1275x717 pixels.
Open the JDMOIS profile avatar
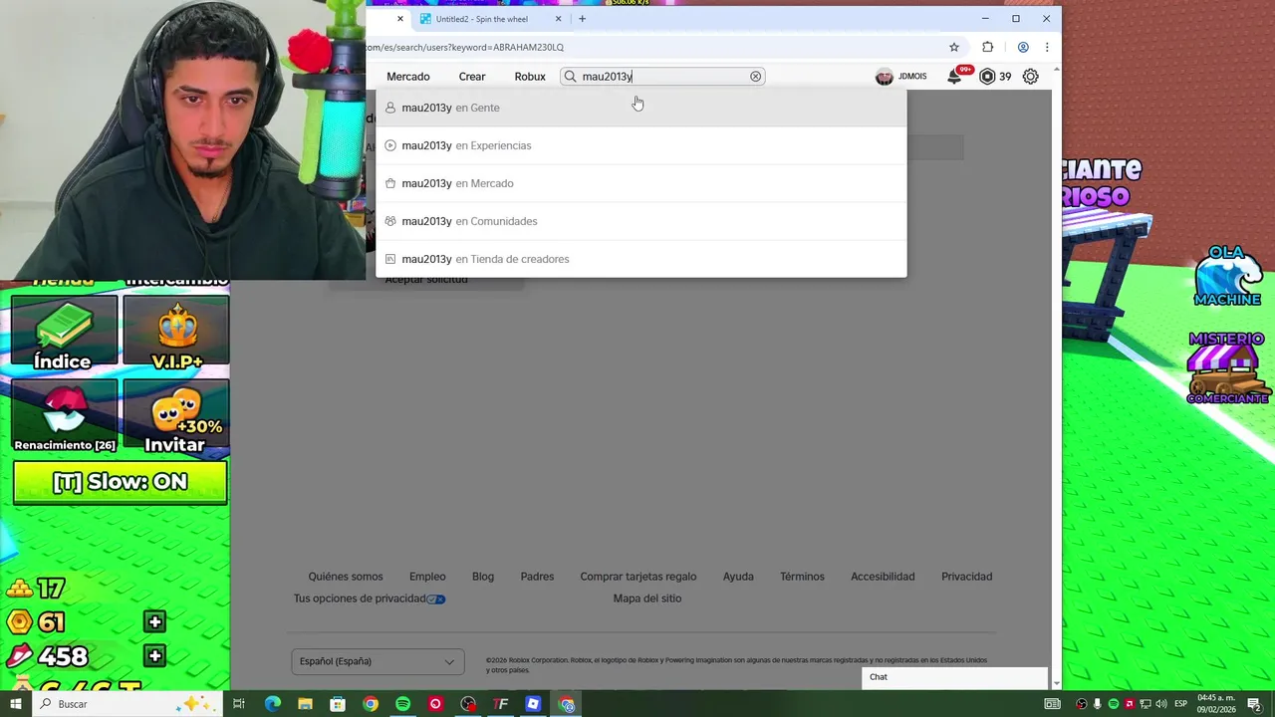[884, 77]
